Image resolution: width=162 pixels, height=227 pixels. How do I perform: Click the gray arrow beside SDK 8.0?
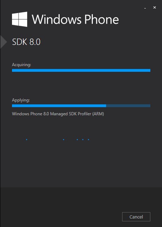click(x=4, y=42)
